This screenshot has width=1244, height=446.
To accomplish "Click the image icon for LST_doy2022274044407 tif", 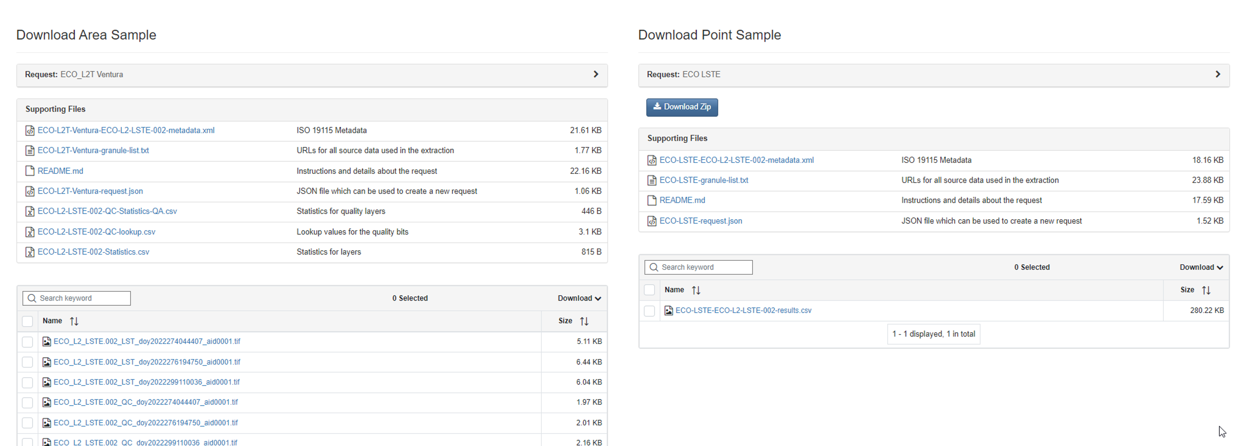I will tap(47, 341).
